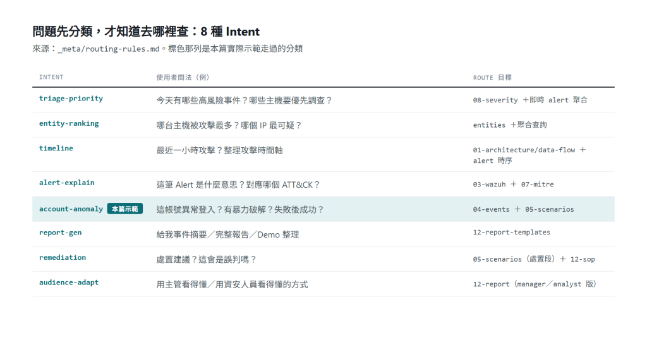
Task: Click the 本篇示範 badge
Action: pos(125,209)
